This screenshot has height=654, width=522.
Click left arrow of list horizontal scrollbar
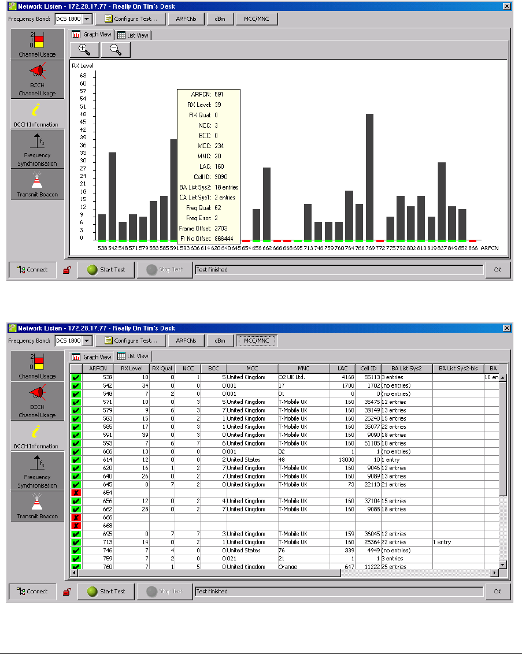(x=74, y=573)
